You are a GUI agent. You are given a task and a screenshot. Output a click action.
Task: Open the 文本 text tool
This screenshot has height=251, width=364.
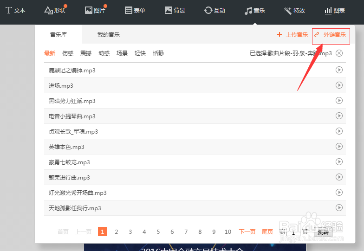tap(15, 10)
